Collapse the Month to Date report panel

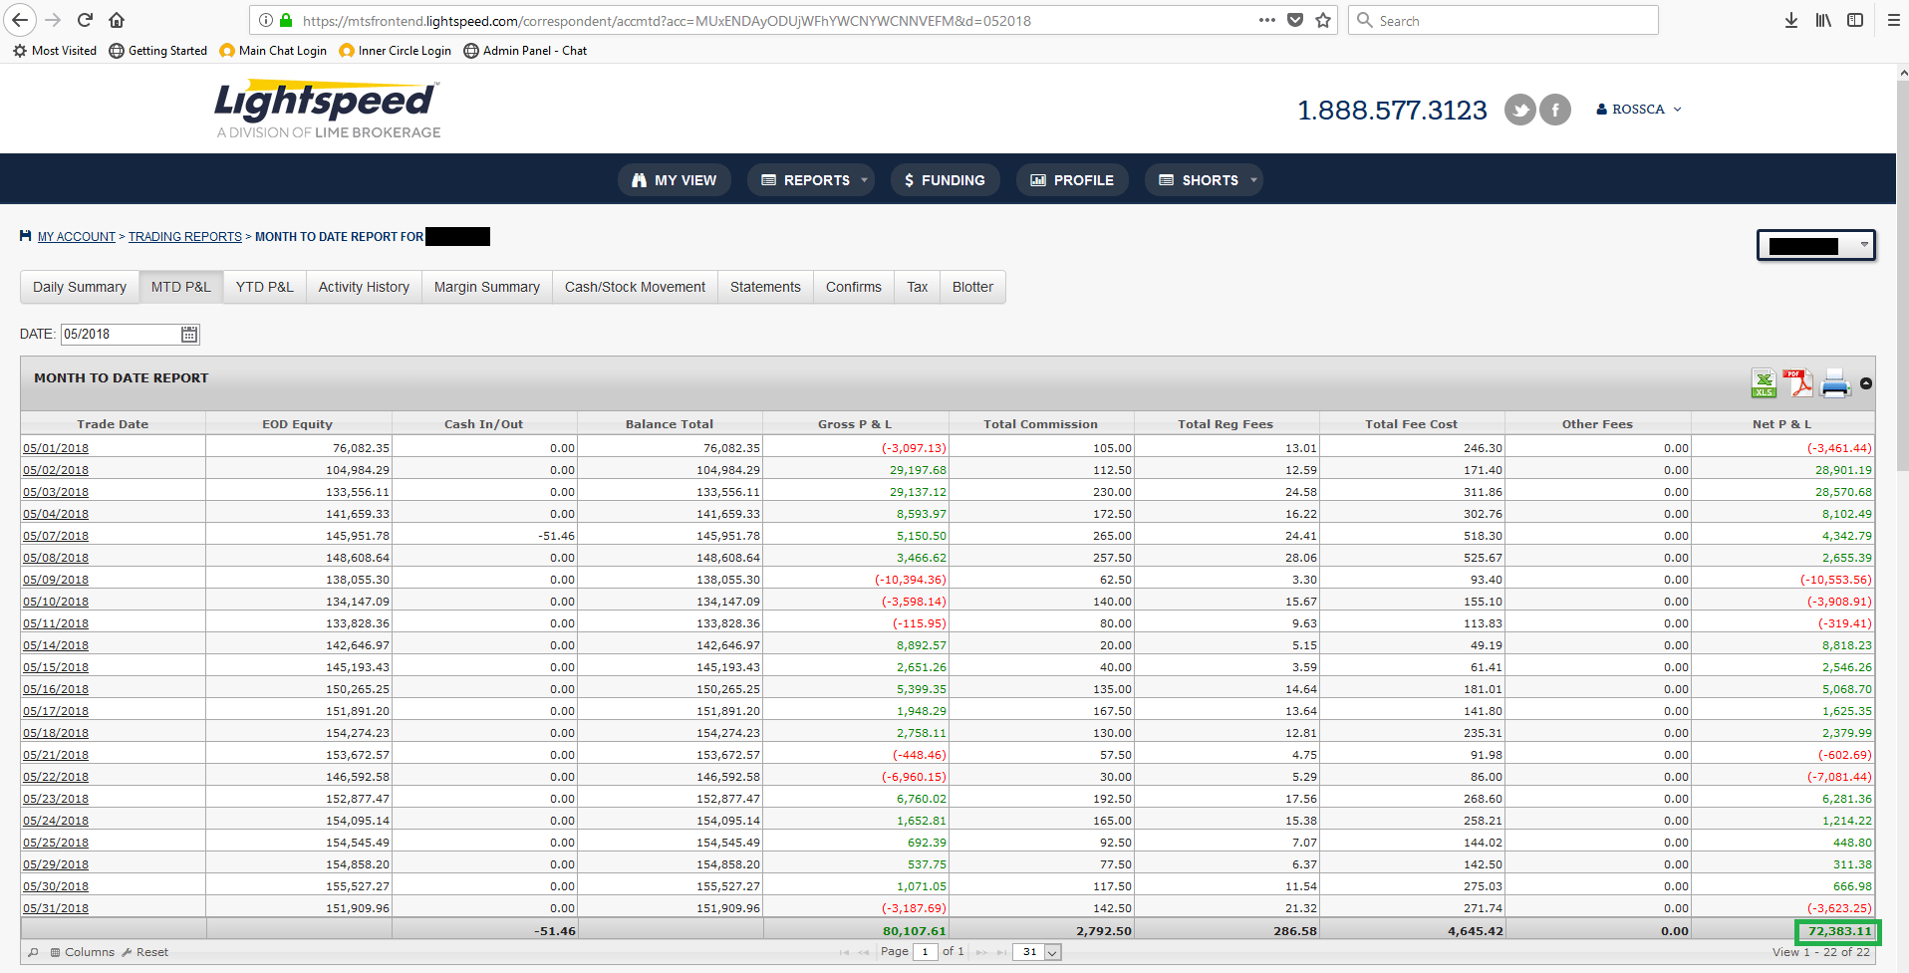pos(1865,382)
